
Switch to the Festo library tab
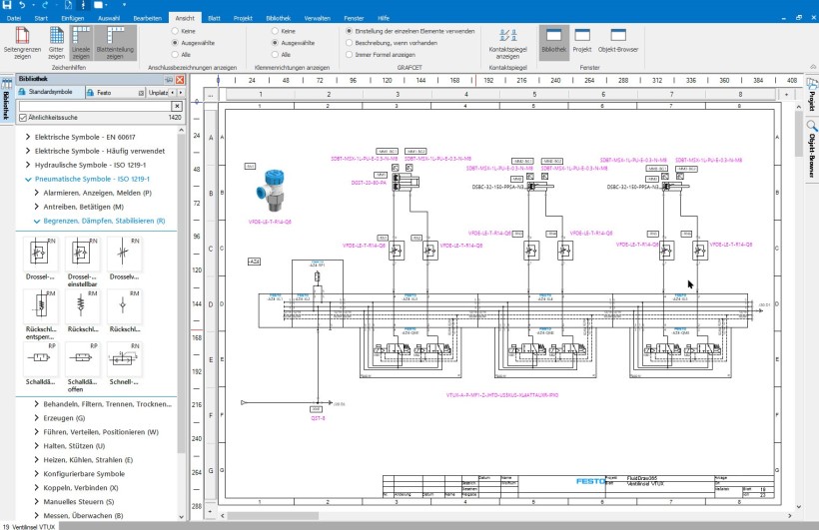(x=104, y=93)
